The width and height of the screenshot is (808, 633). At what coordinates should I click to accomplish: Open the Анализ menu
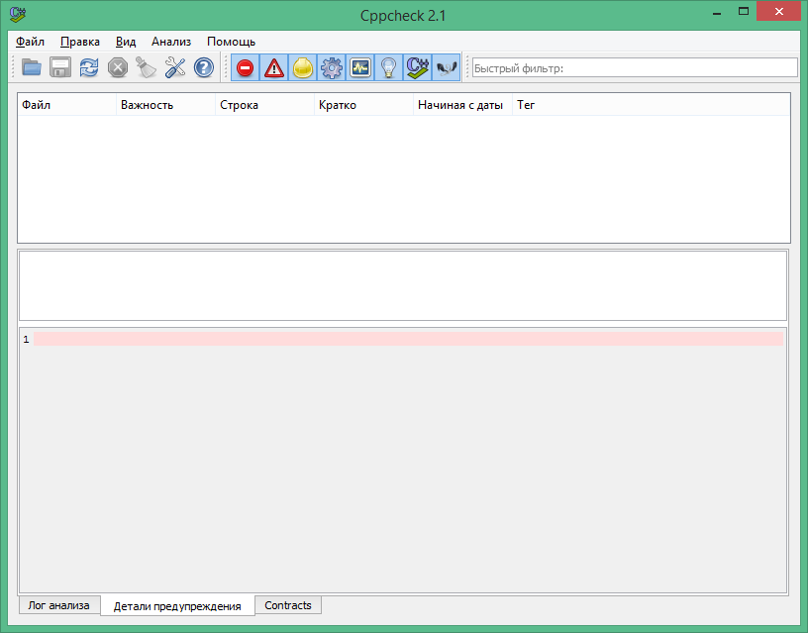tap(170, 42)
